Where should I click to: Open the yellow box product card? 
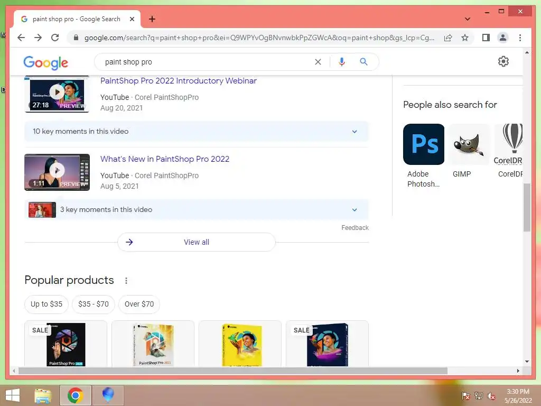240,344
